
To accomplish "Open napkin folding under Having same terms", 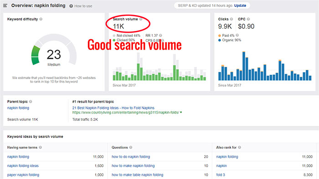I will click(18, 157).
